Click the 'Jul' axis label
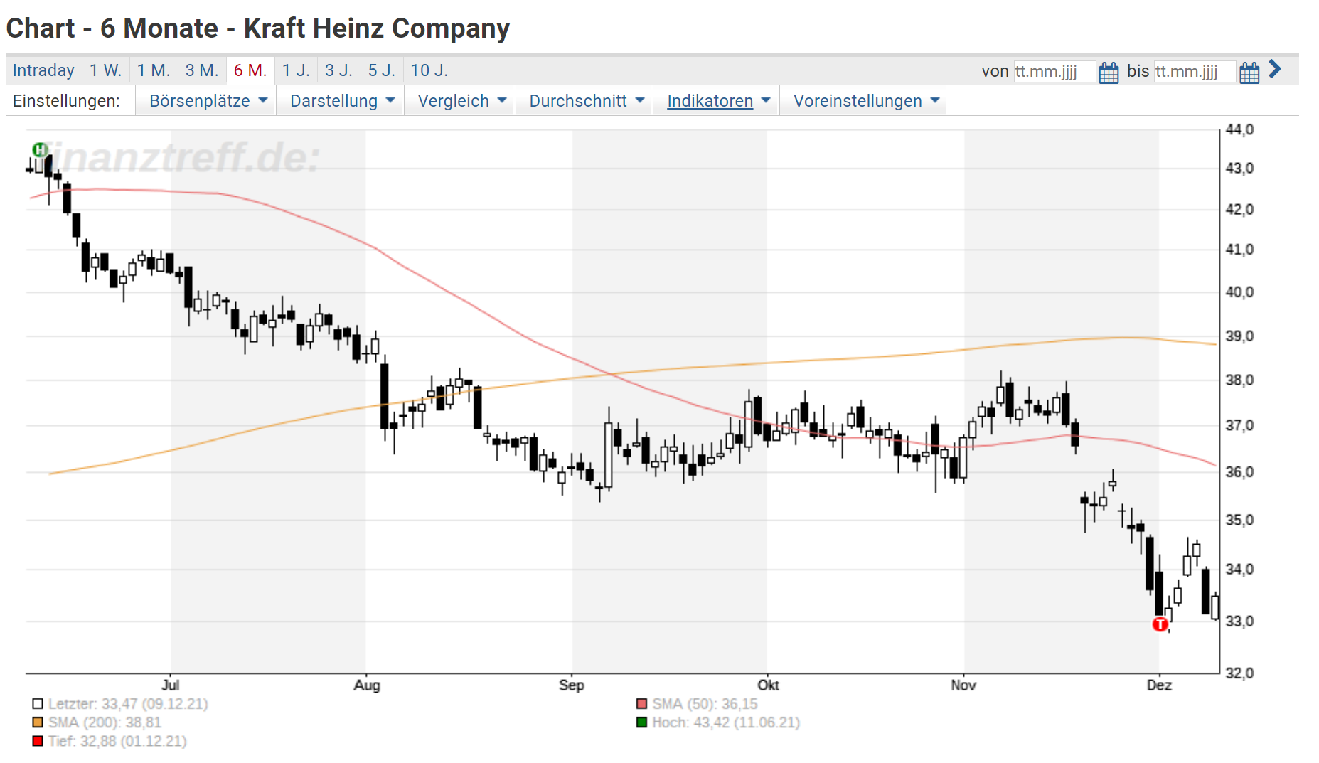Viewport: 1319px width, 763px height. click(170, 685)
